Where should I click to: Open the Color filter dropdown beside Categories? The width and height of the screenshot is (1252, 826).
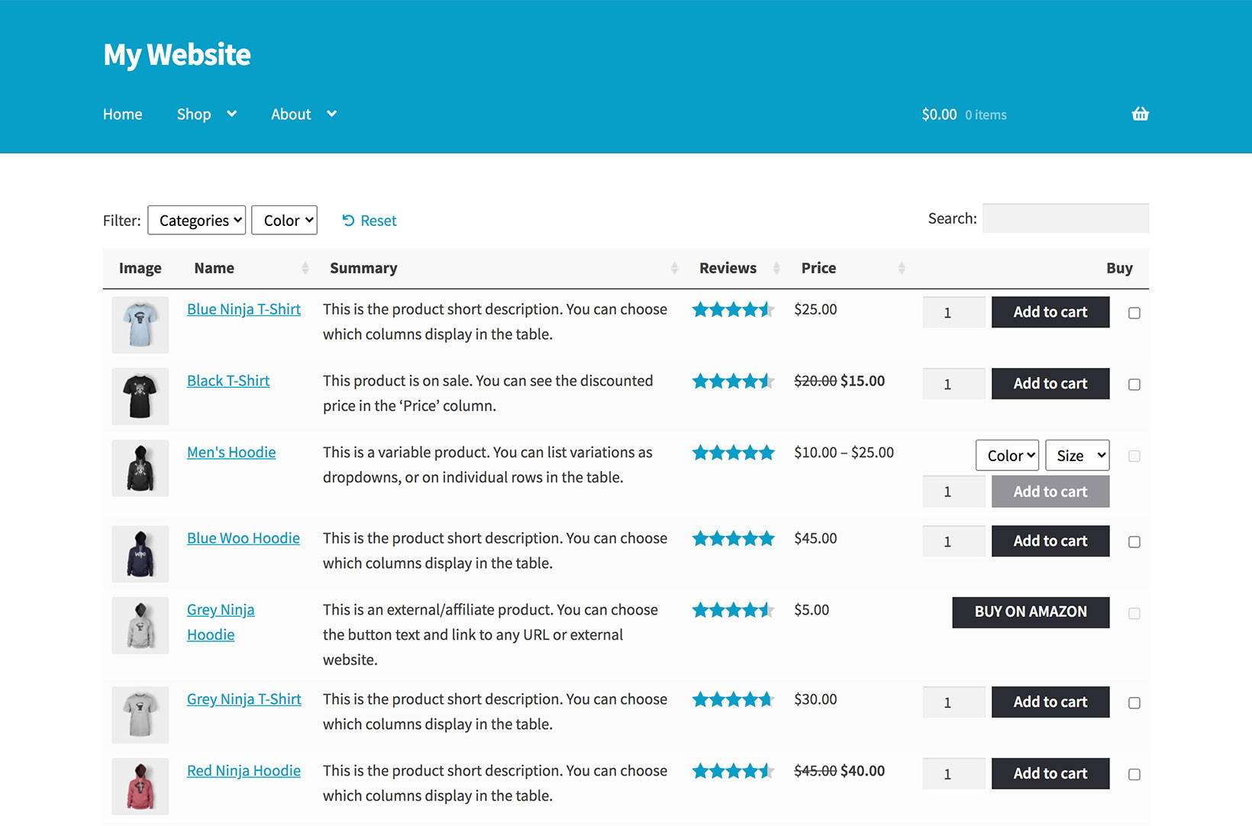click(x=284, y=221)
